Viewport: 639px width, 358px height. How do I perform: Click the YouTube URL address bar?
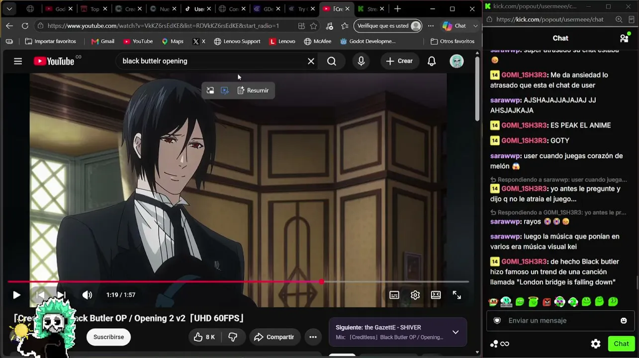point(163,26)
